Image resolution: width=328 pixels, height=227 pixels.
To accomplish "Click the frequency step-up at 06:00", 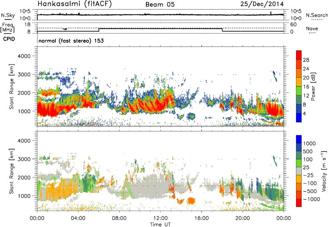I will click(x=99, y=30).
